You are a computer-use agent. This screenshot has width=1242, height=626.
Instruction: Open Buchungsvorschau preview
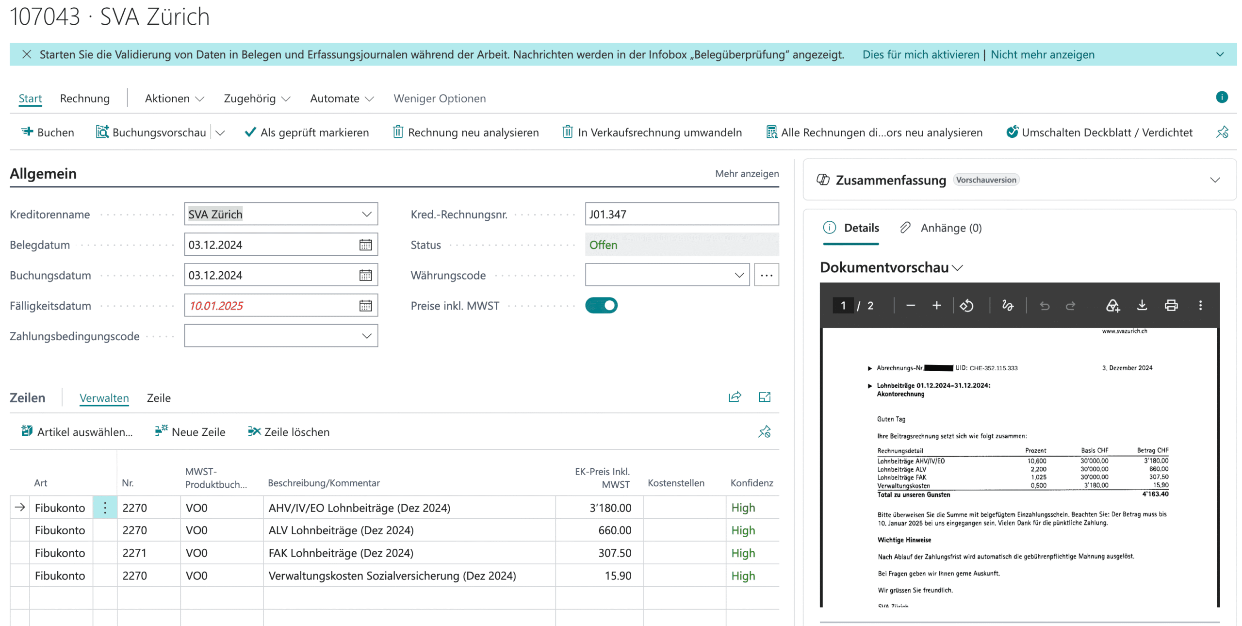151,132
